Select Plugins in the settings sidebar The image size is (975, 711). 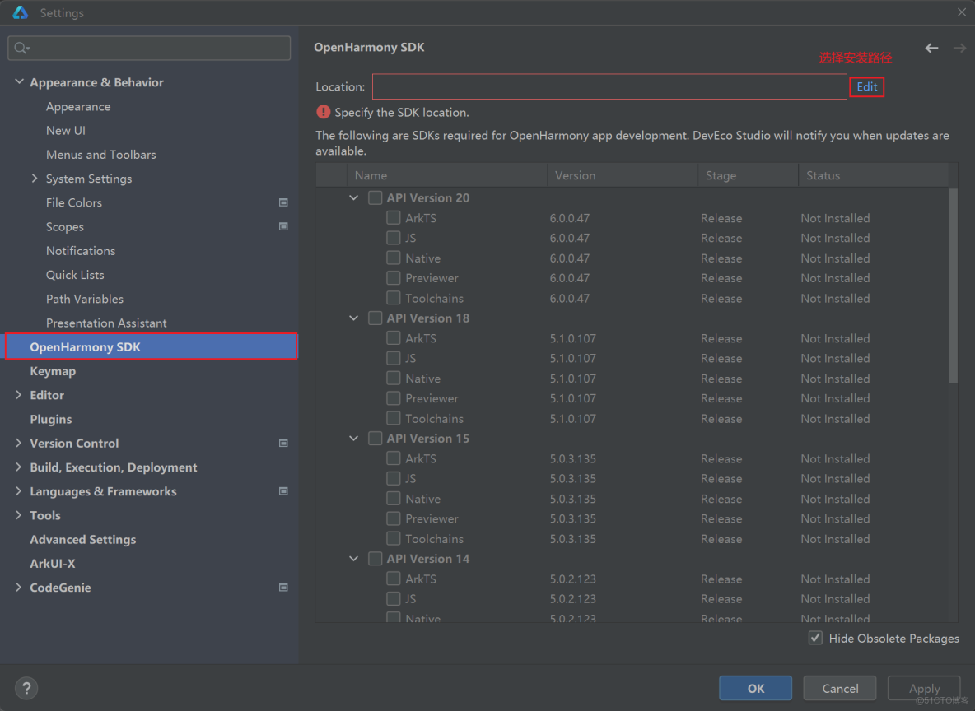(x=51, y=419)
